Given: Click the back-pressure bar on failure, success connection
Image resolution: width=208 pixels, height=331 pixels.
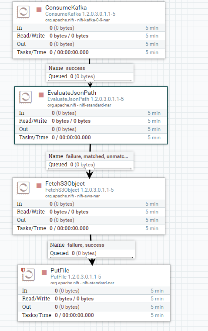Looking at the screenshot, I should pyautogui.click(x=91, y=257).
